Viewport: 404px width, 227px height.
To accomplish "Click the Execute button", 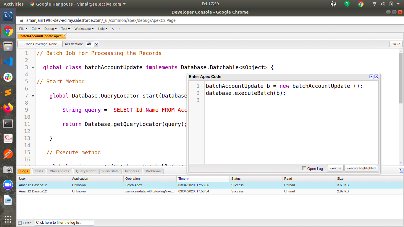I will [x=335, y=168].
